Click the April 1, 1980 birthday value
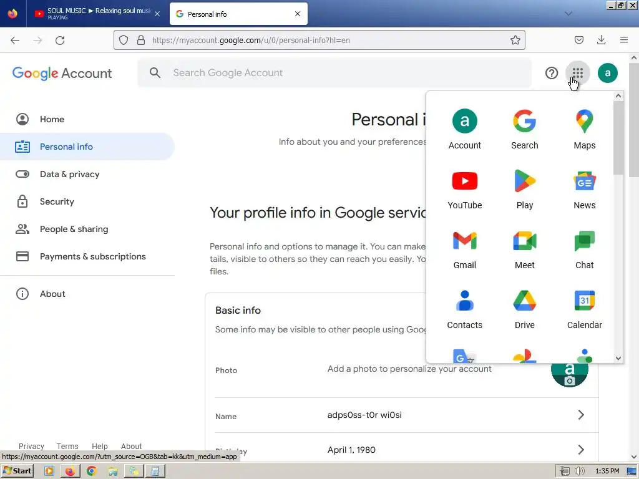The height and width of the screenshot is (479, 639). 351,450
